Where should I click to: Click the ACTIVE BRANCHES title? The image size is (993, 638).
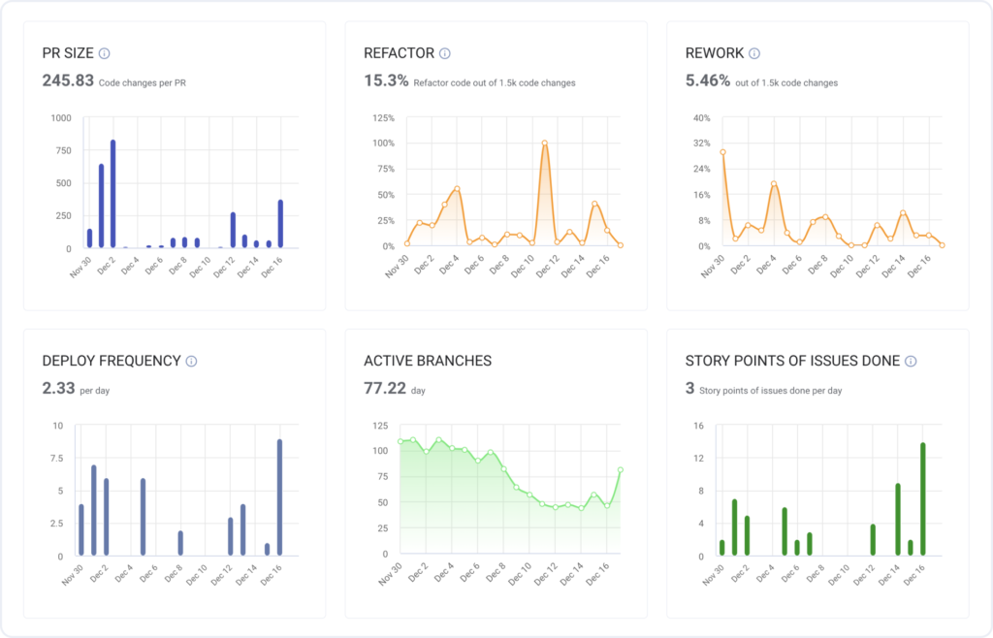[x=428, y=361]
